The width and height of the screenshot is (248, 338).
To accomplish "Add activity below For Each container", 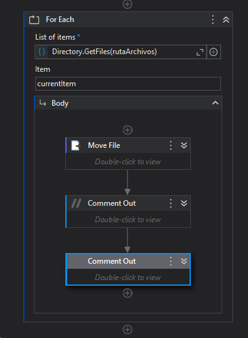I will pyautogui.click(x=127, y=329).
